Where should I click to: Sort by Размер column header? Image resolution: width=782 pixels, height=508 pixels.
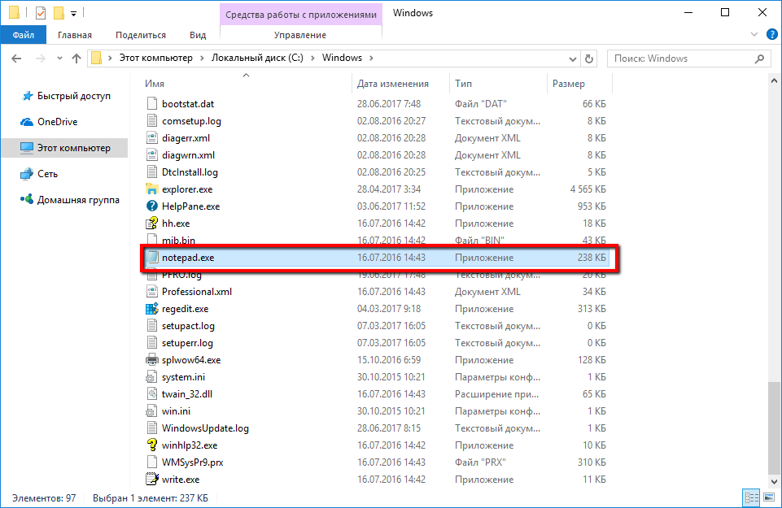pyautogui.click(x=569, y=84)
